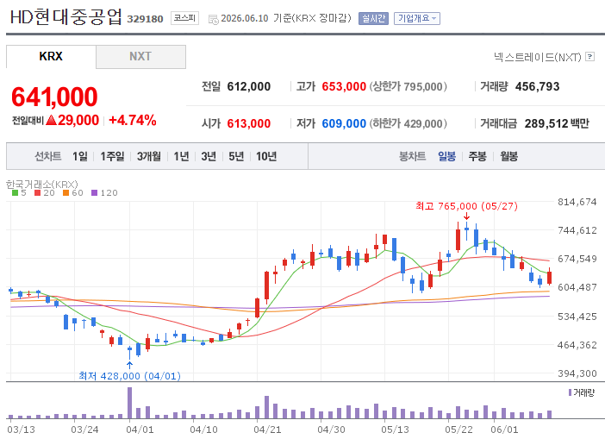Select the 3개월 line chart period

pos(149,156)
